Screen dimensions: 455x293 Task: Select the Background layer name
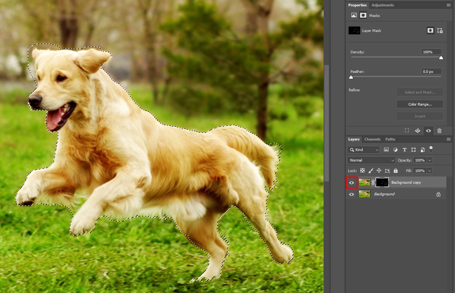[384, 194]
